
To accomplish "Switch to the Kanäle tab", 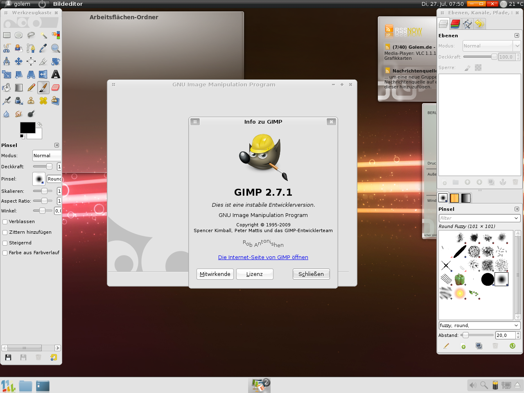I will (x=455, y=24).
